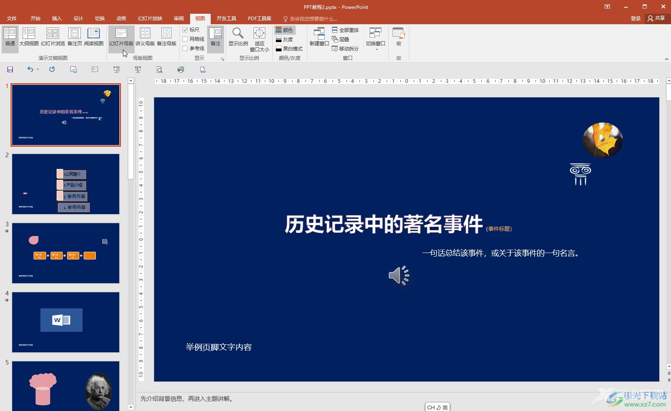
Task: Click the Share (共享) button
Action: (x=656, y=19)
